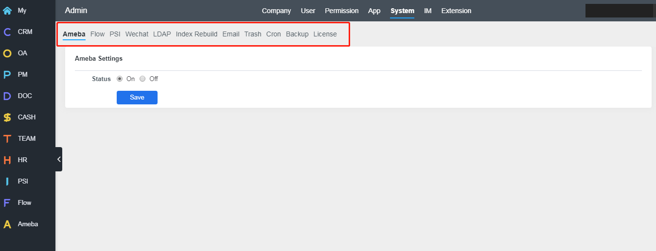656x251 pixels.
Task: Click the Admin title in header
Action: (76, 11)
